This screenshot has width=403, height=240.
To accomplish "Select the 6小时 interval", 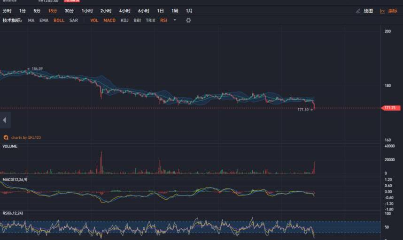I will pyautogui.click(x=144, y=11).
